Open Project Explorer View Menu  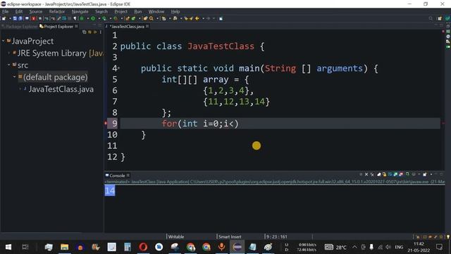(x=100, y=32)
